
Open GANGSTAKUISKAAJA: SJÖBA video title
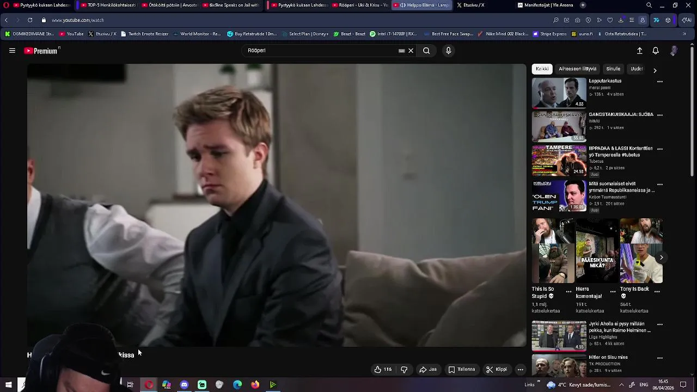click(x=621, y=115)
